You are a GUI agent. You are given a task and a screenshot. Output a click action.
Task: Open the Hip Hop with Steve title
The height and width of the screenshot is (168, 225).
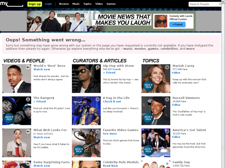tap(119, 66)
